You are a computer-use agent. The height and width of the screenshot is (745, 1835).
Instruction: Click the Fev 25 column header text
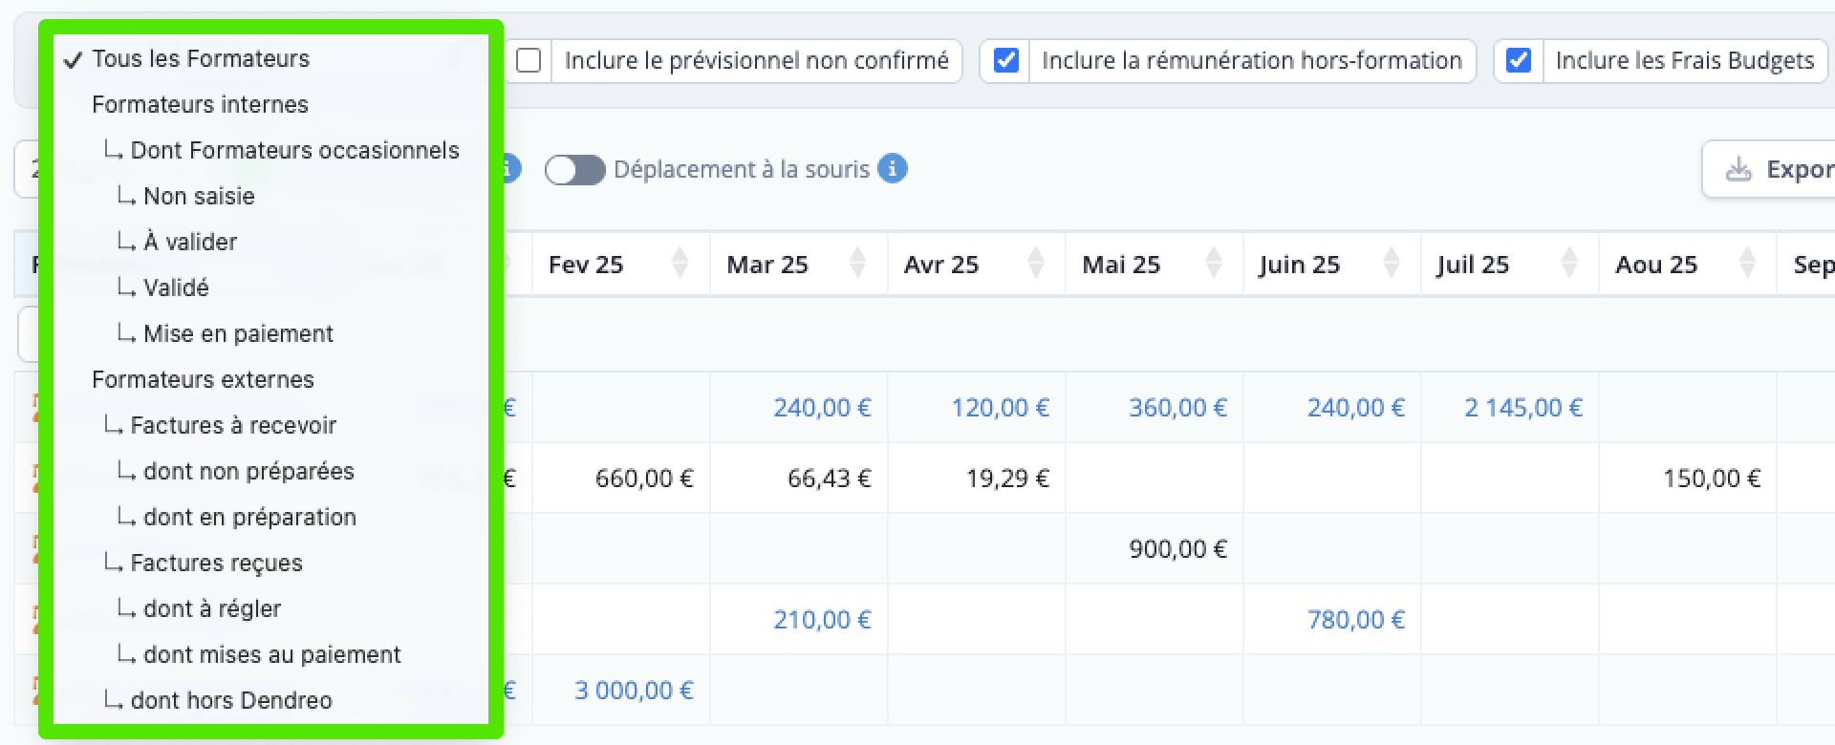[x=586, y=265]
